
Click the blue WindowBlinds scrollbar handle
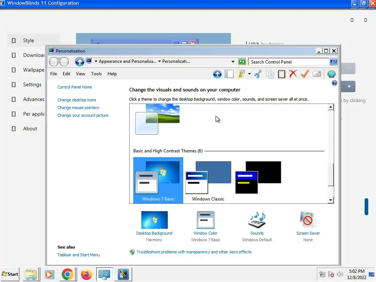coord(366,207)
